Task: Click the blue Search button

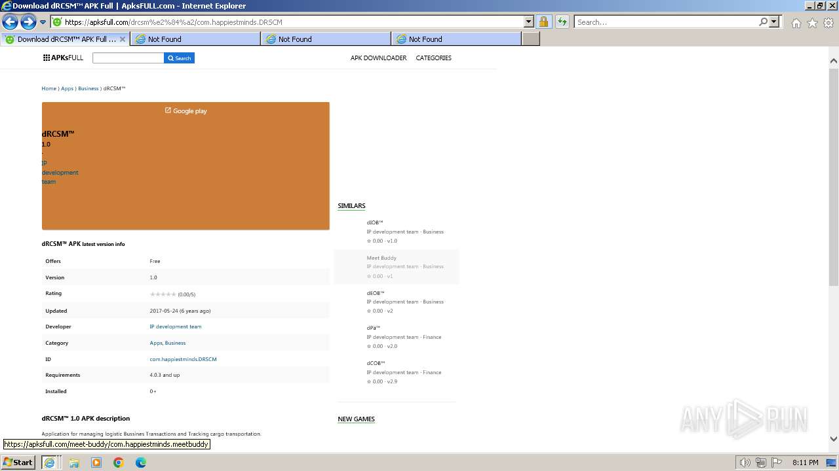Action: [179, 58]
